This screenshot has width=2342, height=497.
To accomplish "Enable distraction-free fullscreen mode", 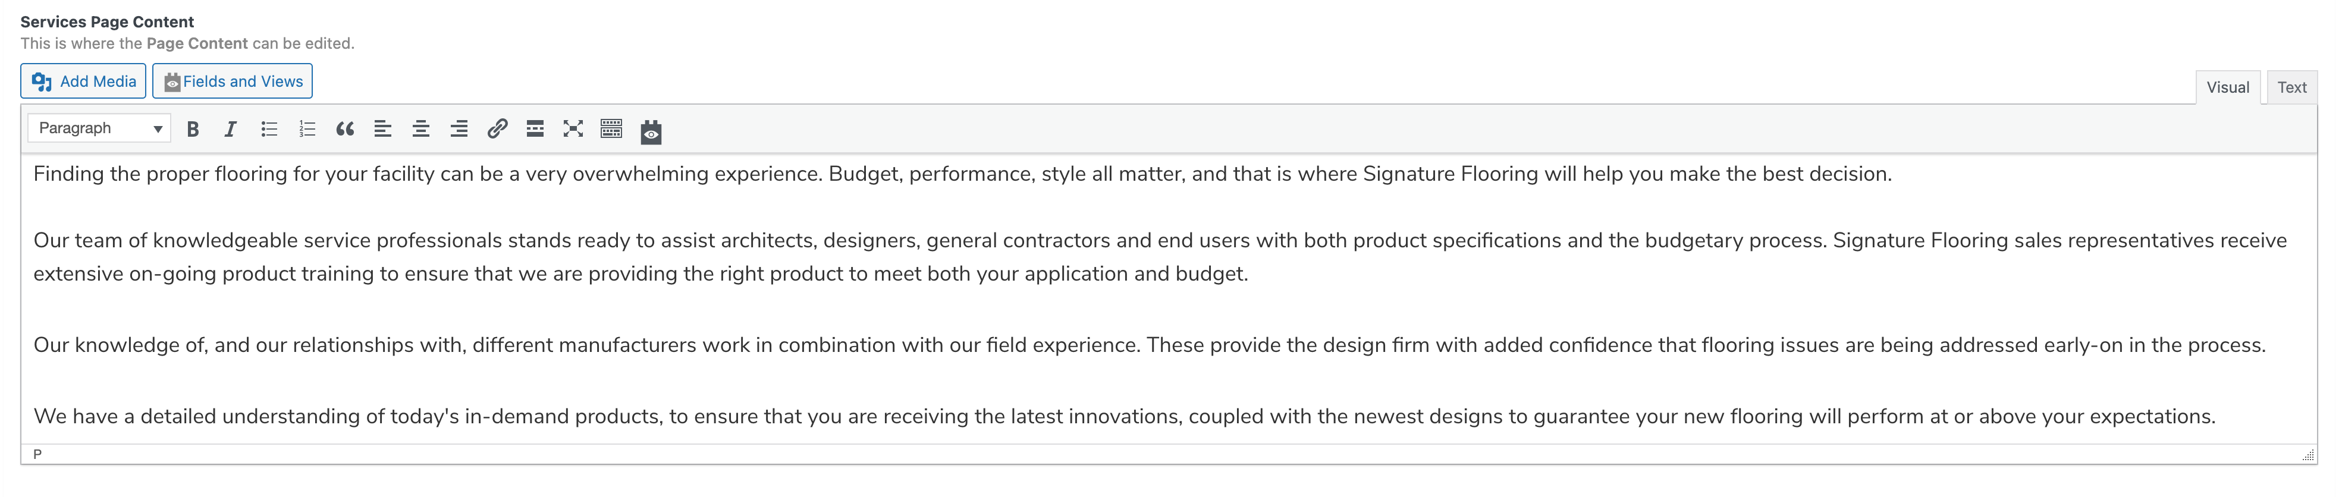I will 573,129.
